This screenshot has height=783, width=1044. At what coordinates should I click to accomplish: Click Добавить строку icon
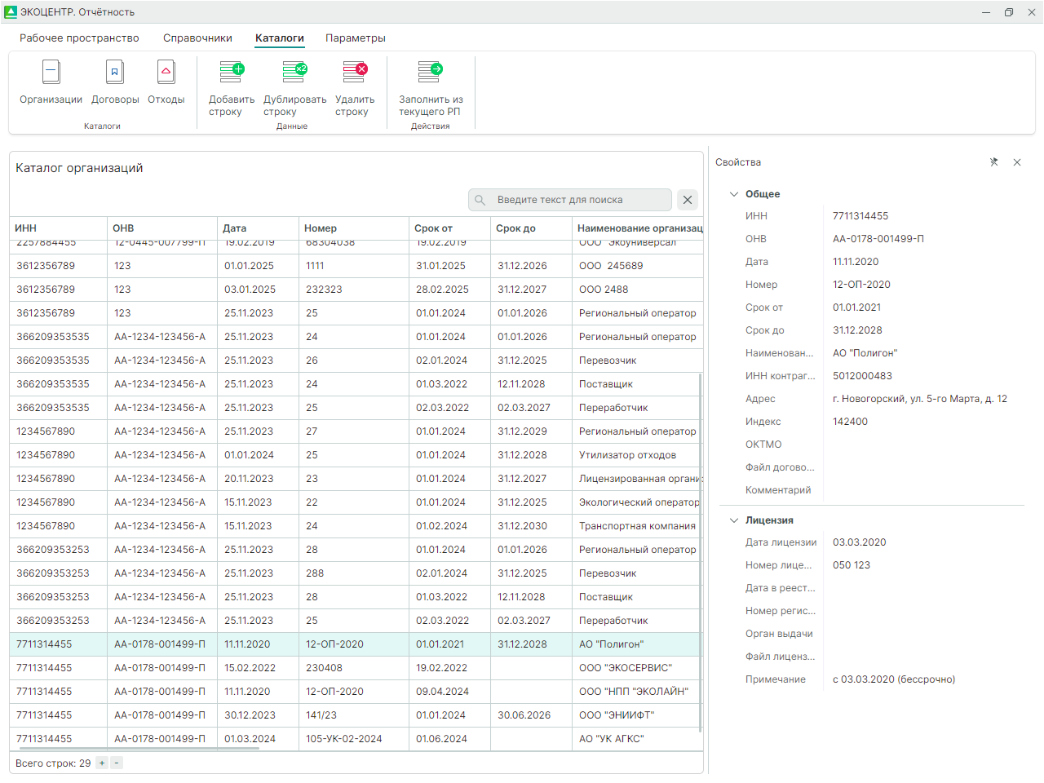click(x=232, y=73)
